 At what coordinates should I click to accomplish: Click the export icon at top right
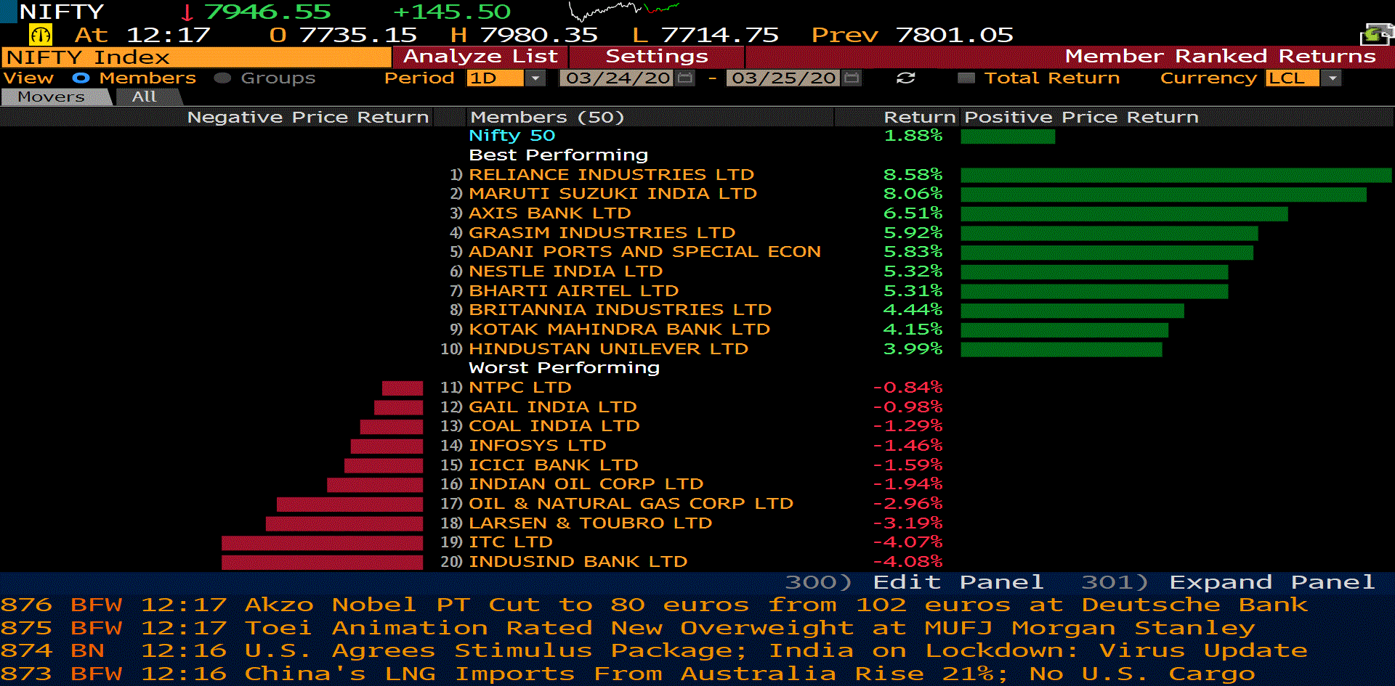pyautogui.click(x=1375, y=34)
